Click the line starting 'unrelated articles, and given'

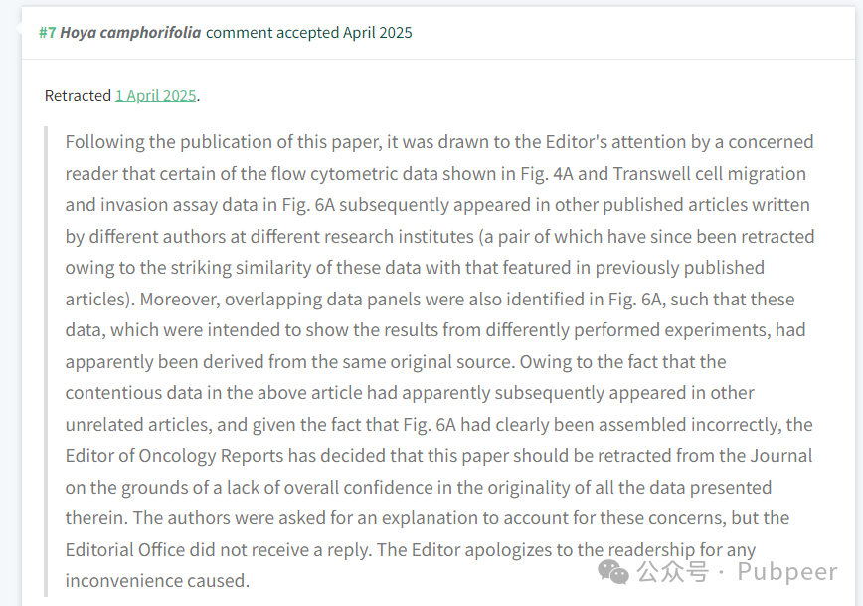(x=439, y=425)
